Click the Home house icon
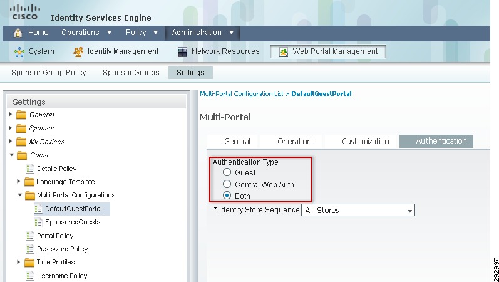The width and height of the screenshot is (499, 282). (x=18, y=33)
